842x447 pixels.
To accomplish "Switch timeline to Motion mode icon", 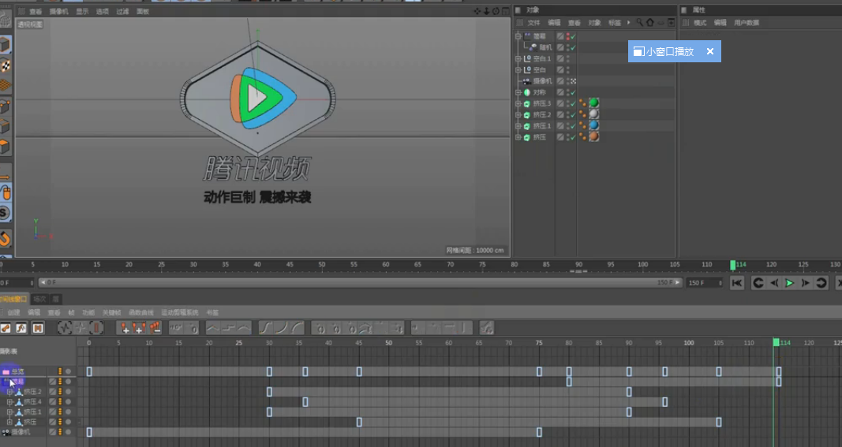I will pos(38,328).
